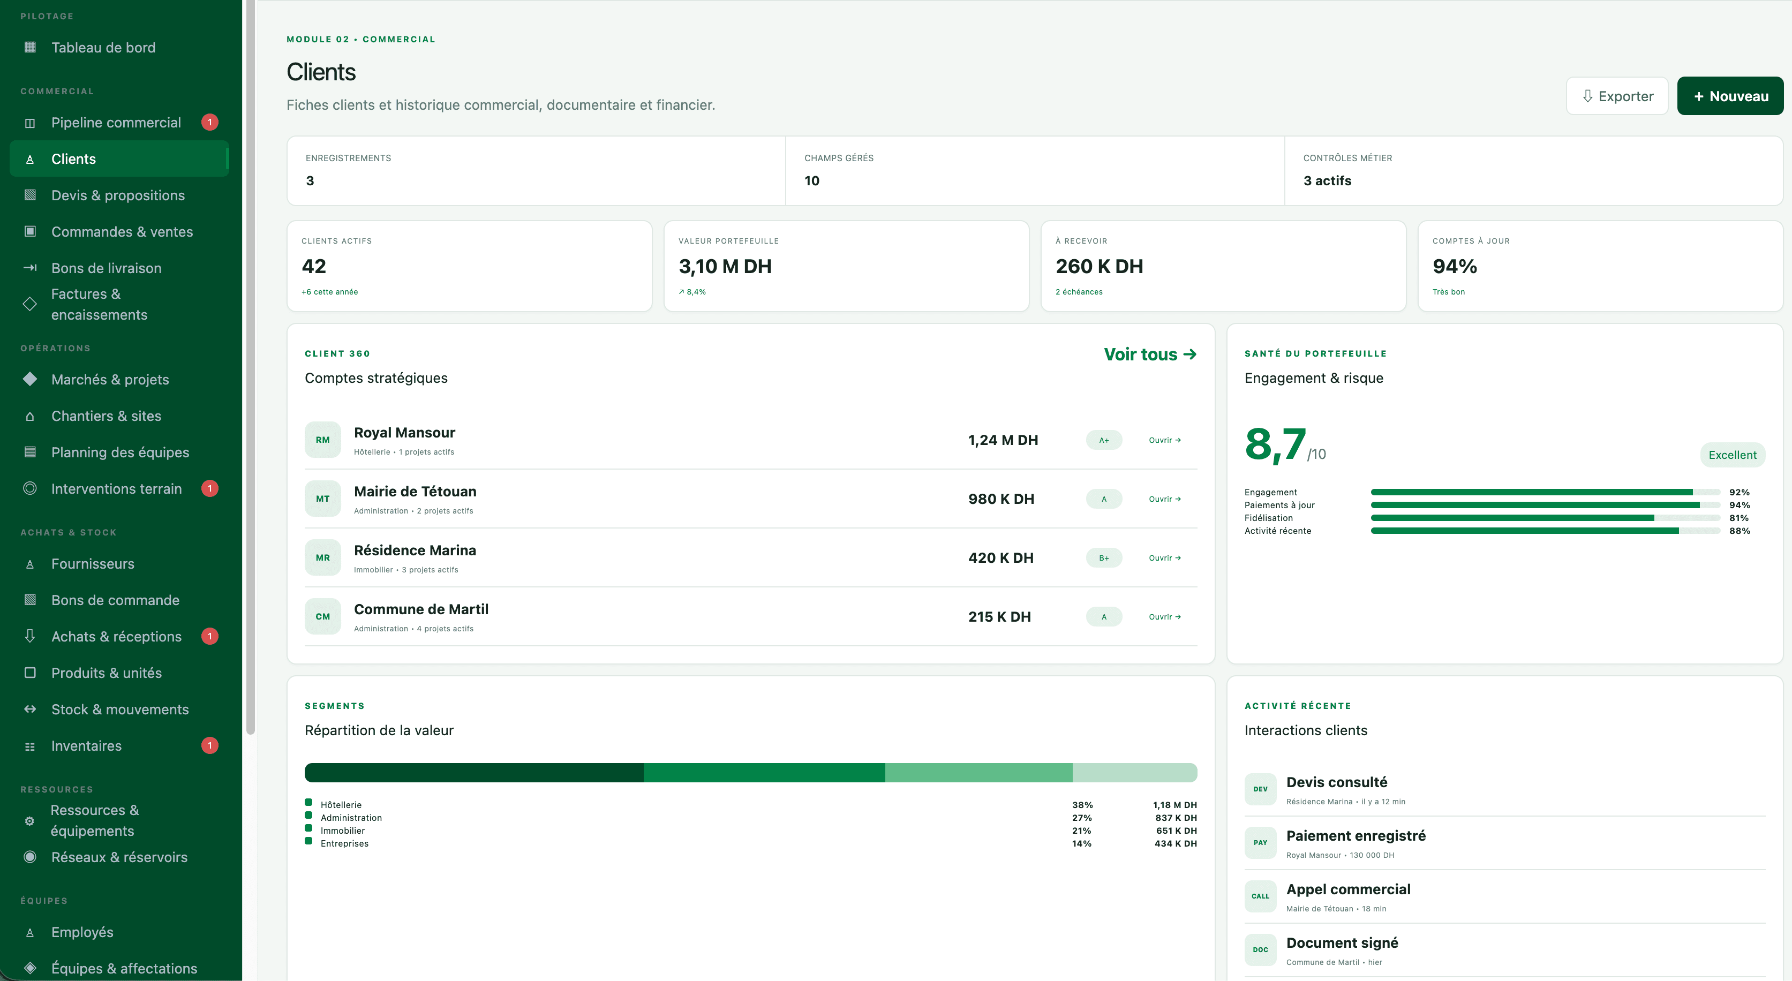1792x981 pixels.
Task: Open Tableau de bord menu item
Action: pyautogui.click(x=119, y=47)
